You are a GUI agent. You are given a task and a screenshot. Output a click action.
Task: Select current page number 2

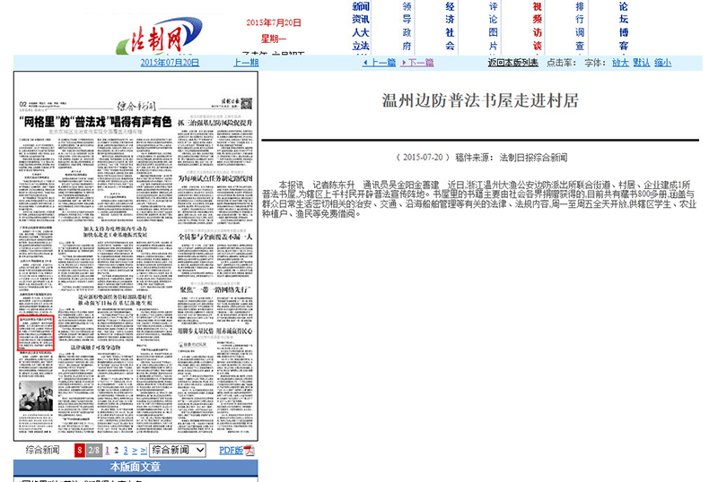point(117,451)
